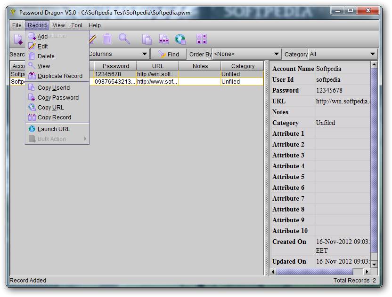Click the Attribute 10 label
This screenshot has height=297, width=392.
click(290, 231)
